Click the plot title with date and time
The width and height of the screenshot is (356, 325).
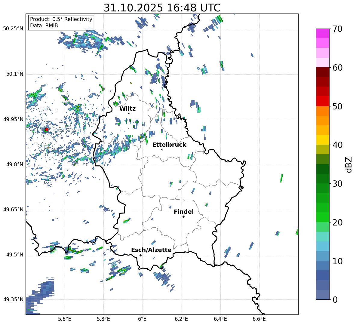[162, 8]
